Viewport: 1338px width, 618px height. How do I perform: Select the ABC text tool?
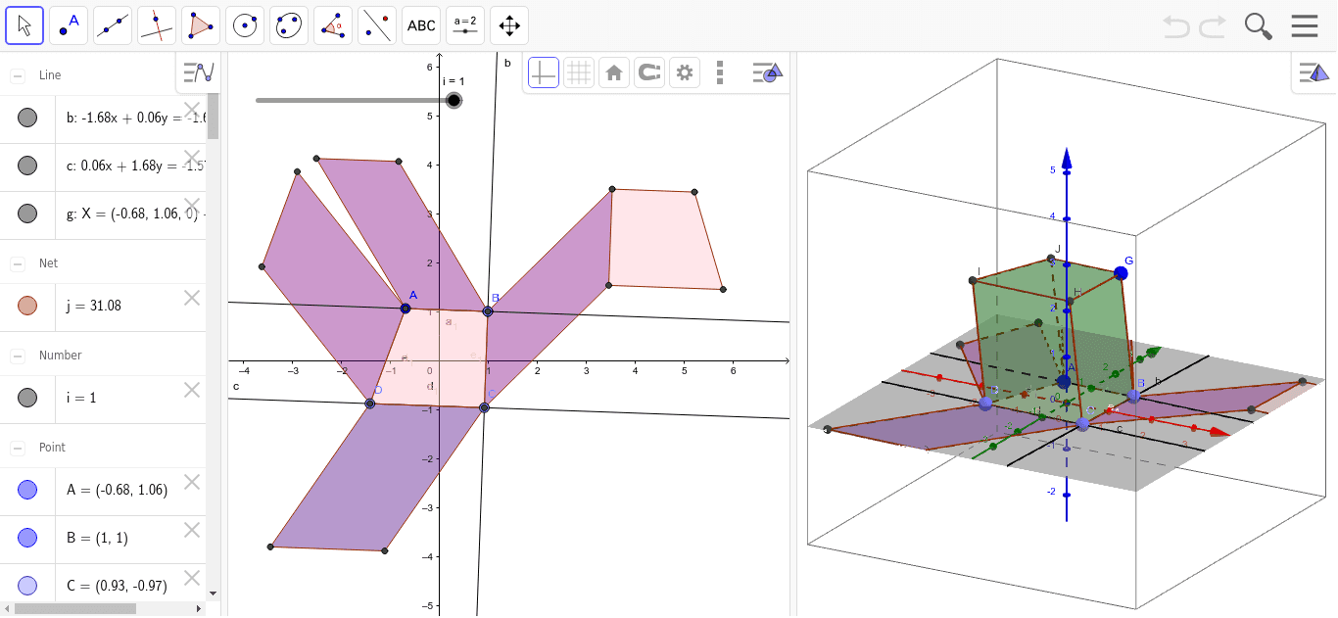click(420, 24)
